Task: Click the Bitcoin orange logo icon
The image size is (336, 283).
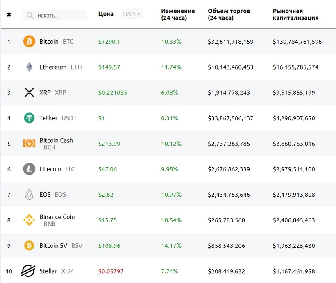Action: [x=29, y=41]
